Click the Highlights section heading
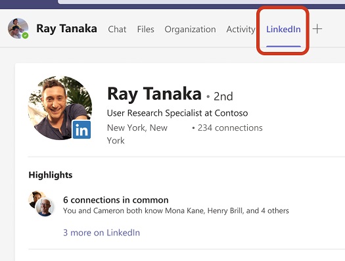Viewport: 345px width, 261px height. (x=51, y=175)
